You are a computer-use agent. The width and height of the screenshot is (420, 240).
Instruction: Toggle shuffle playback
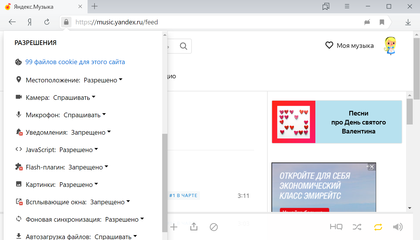357,227
